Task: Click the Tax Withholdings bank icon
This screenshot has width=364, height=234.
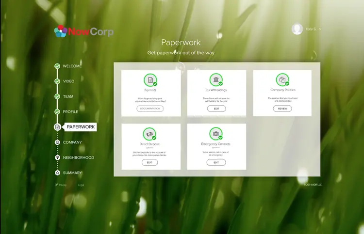Action: tap(216, 80)
